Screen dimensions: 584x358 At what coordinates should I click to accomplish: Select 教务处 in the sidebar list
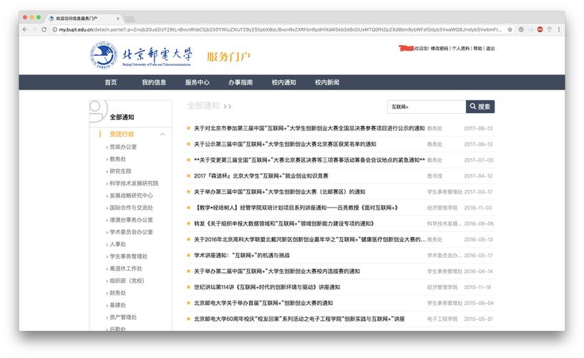coord(117,159)
